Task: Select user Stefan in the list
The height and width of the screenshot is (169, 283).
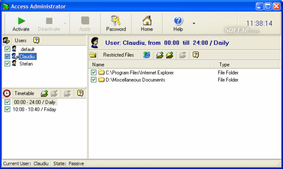Action: click(x=26, y=64)
